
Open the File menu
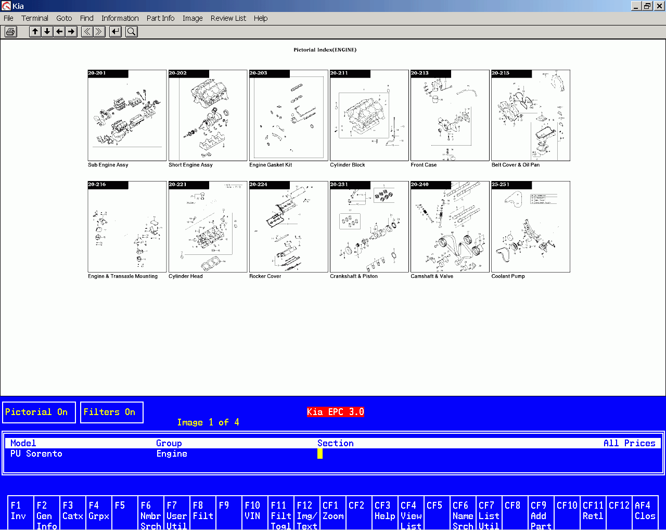(9, 18)
